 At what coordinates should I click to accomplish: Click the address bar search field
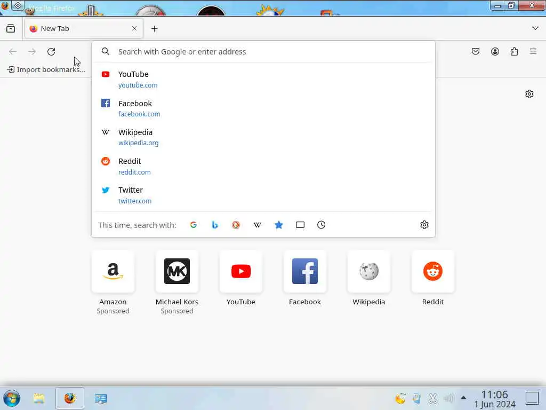tap(263, 52)
